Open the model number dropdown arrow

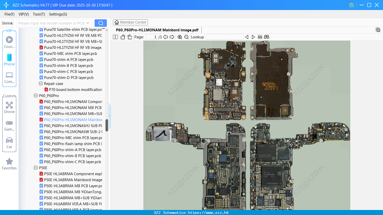[x=88, y=23]
